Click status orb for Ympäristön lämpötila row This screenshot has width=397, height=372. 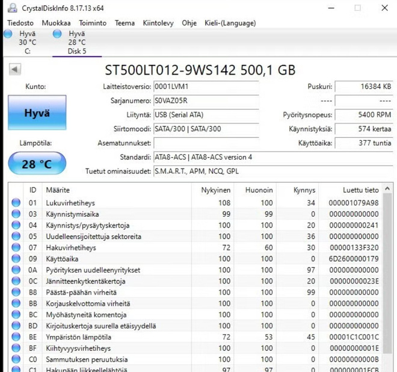[x=16, y=336]
